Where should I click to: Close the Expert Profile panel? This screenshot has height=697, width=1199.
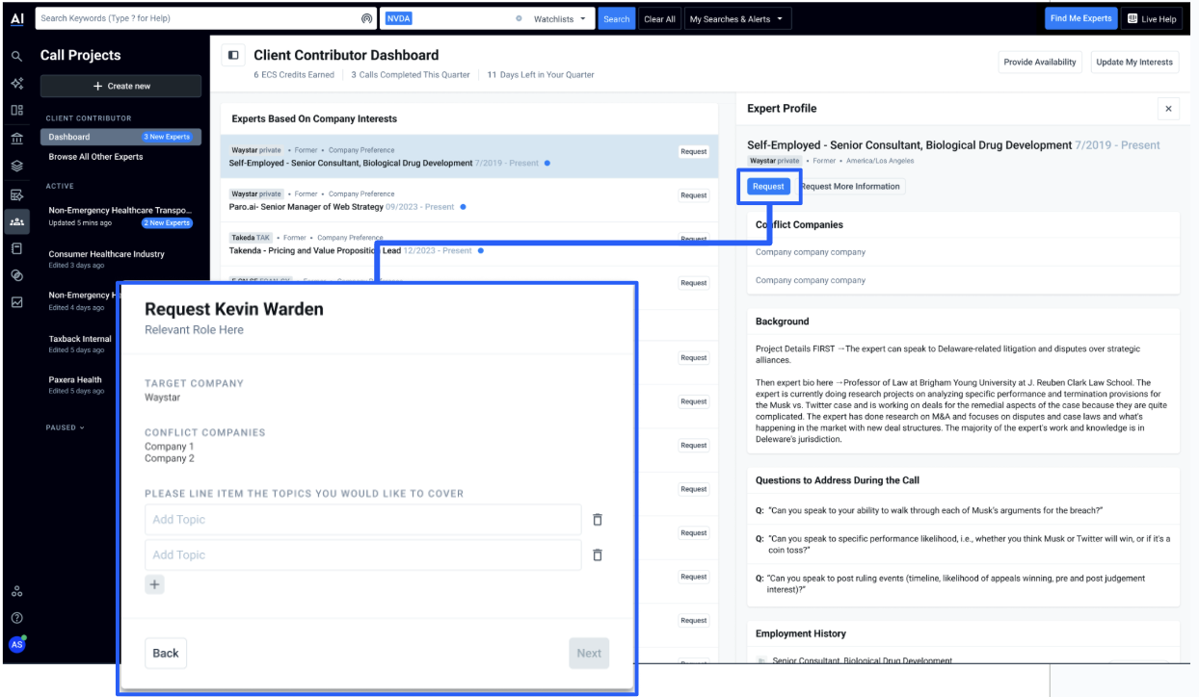tap(1168, 109)
